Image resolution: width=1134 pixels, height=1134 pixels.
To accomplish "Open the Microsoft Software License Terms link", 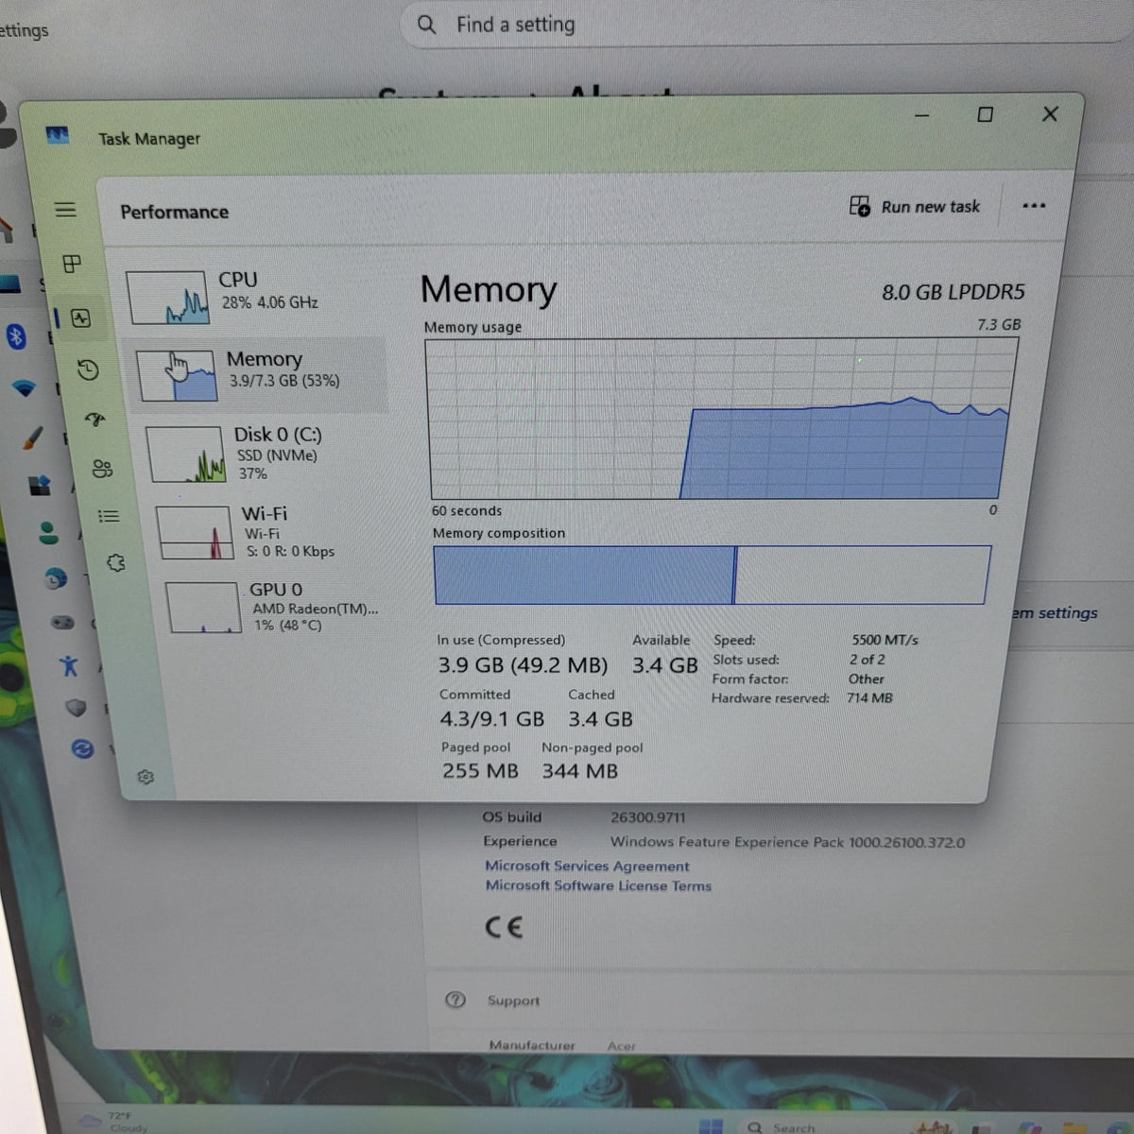I will tap(598, 885).
